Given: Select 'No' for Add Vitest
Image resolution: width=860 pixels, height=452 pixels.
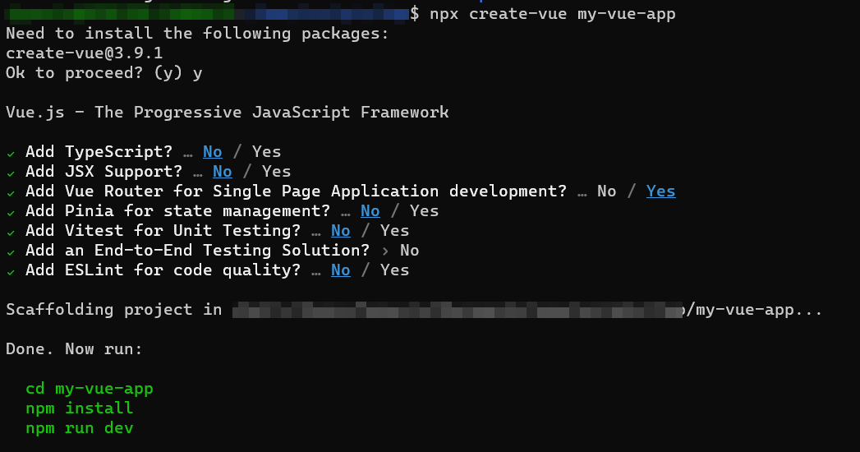Looking at the screenshot, I should tap(341, 231).
